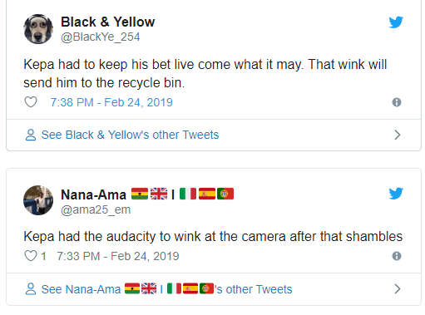Expand the chevron in Nana-Ama's other Tweets row

pos(398,289)
